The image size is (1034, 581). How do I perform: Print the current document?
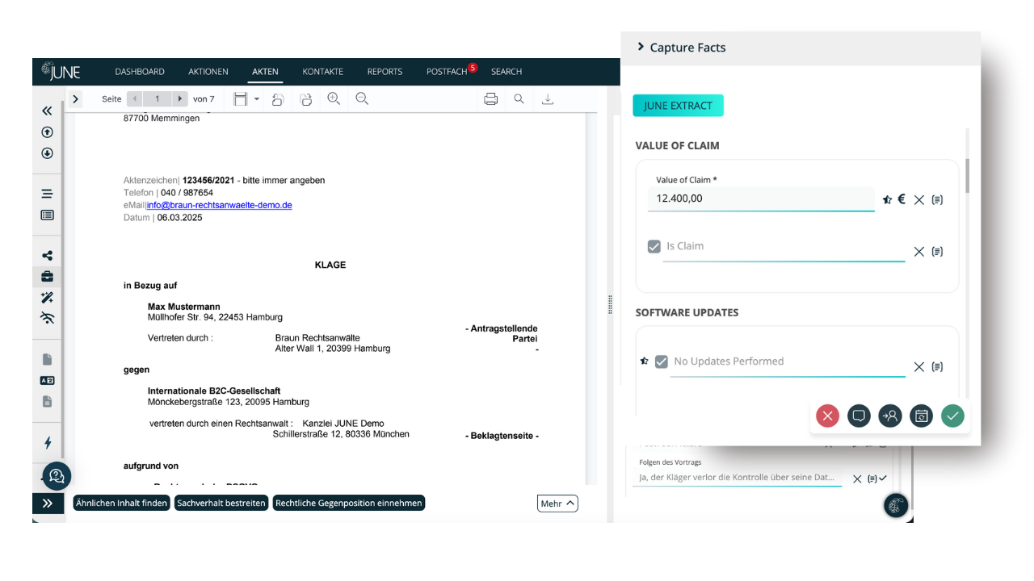(491, 98)
